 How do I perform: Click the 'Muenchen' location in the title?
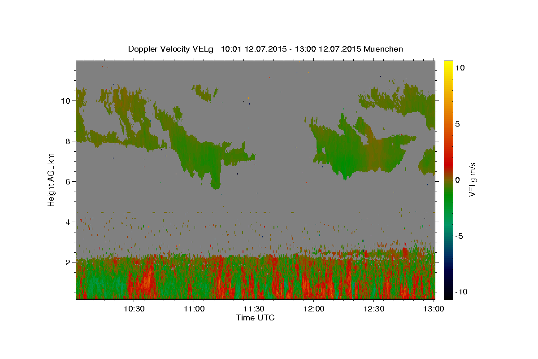[384, 49]
